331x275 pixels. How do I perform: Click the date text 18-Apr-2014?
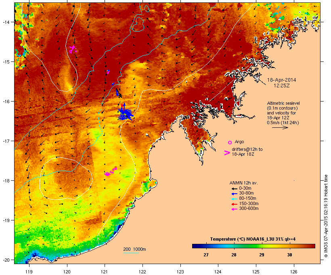click(x=282, y=80)
